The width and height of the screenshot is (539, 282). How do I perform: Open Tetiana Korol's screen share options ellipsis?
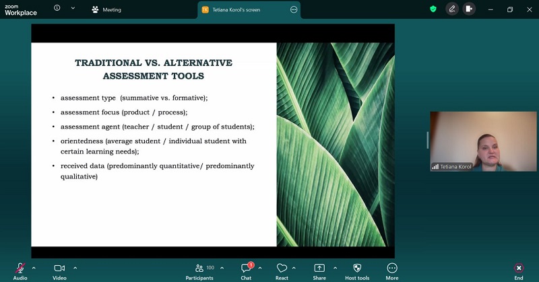(x=293, y=9)
